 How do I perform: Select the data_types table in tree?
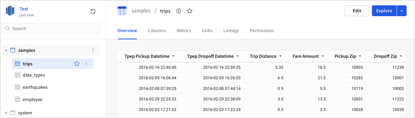click(x=34, y=75)
